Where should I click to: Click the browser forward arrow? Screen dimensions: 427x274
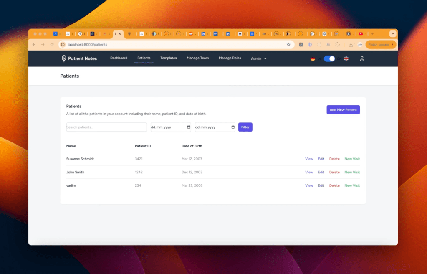pos(43,44)
